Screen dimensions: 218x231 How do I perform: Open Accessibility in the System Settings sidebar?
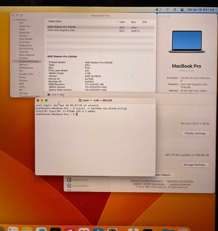[78, 186]
